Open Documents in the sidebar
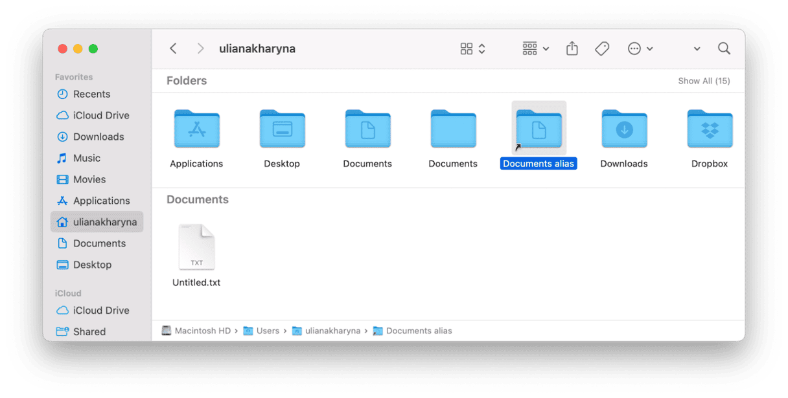The width and height of the screenshot is (788, 398). click(97, 243)
